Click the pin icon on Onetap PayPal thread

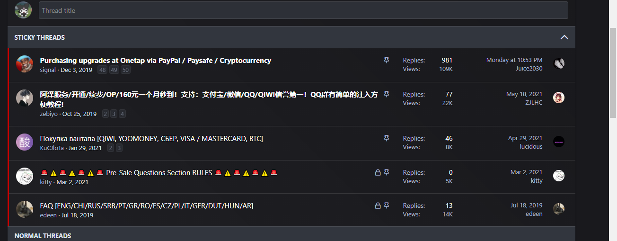pyautogui.click(x=387, y=60)
